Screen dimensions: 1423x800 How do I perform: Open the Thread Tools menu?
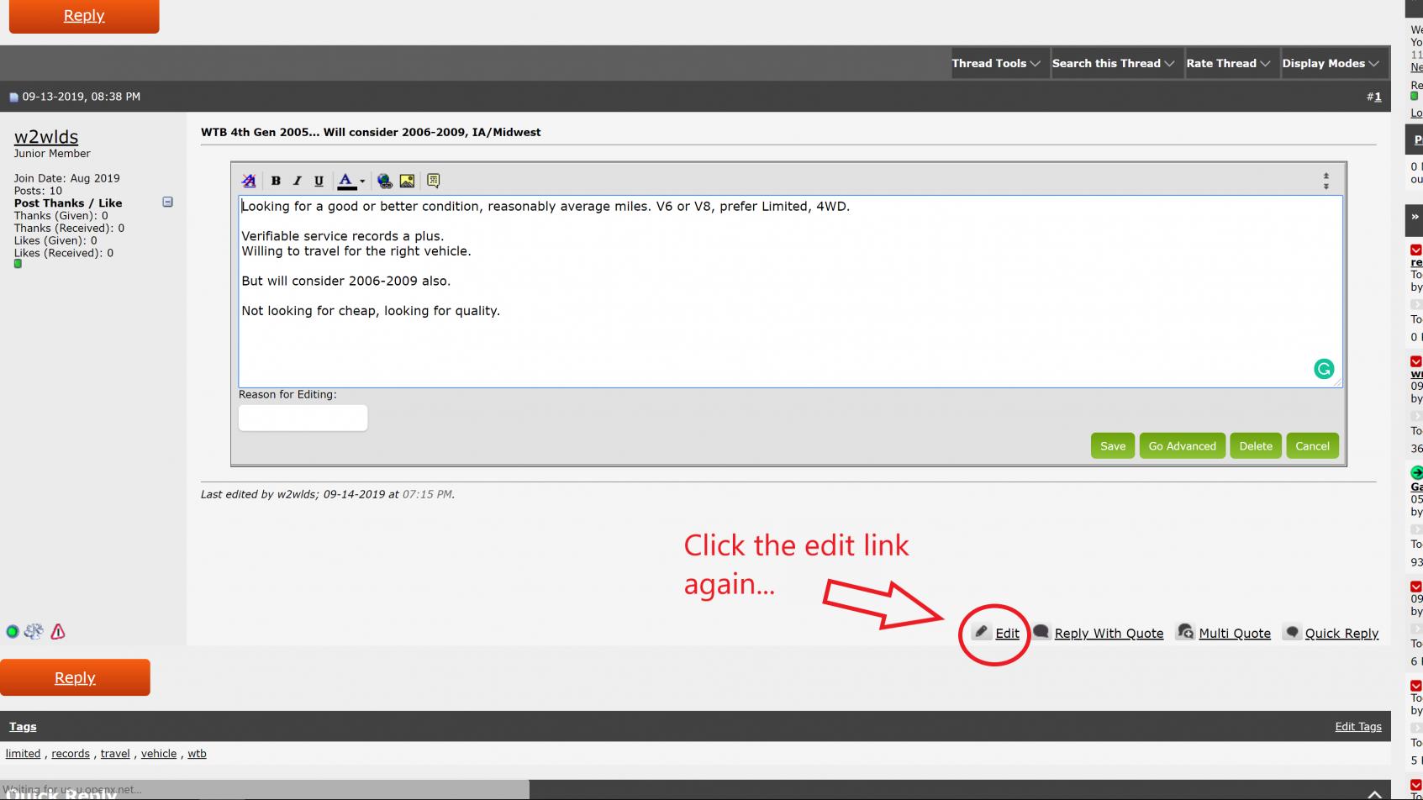coord(996,63)
